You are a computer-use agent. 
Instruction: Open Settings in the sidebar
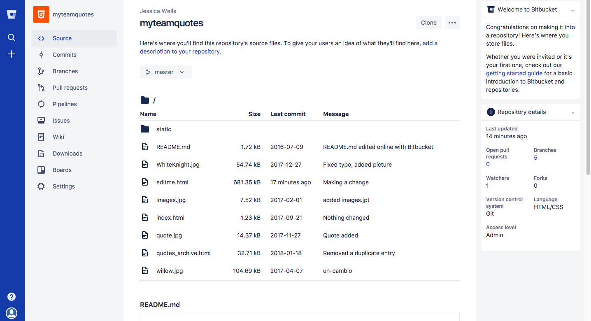click(74, 186)
